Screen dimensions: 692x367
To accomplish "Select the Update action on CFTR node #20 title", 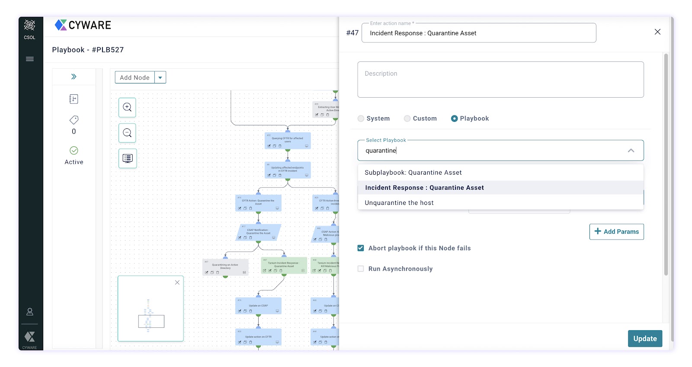I will (x=258, y=337).
